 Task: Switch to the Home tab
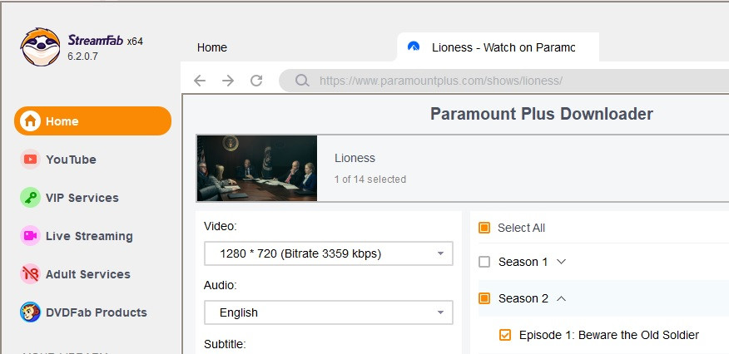click(212, 47)
